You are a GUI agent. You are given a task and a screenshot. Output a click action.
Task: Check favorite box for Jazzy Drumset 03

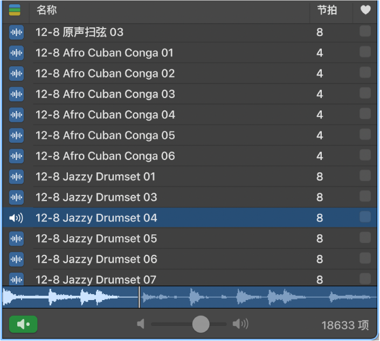365,197
